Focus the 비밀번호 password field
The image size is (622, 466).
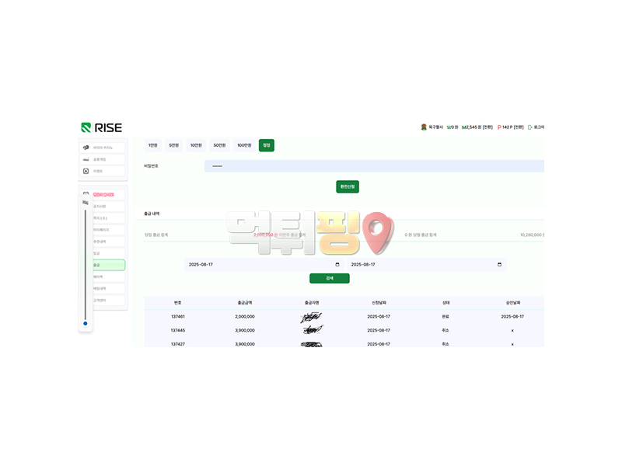click(x=374, y=166)
